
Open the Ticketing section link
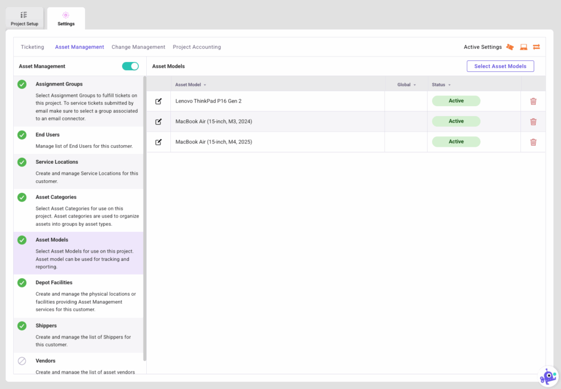(32, 47)
